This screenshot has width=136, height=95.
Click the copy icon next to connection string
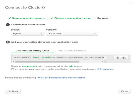[117, 58]
